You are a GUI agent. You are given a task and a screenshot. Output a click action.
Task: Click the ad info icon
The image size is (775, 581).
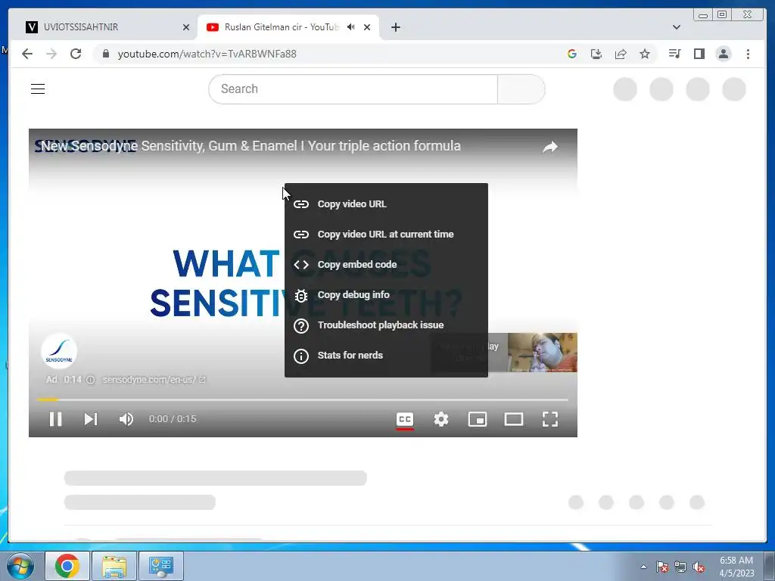(91, 380)
